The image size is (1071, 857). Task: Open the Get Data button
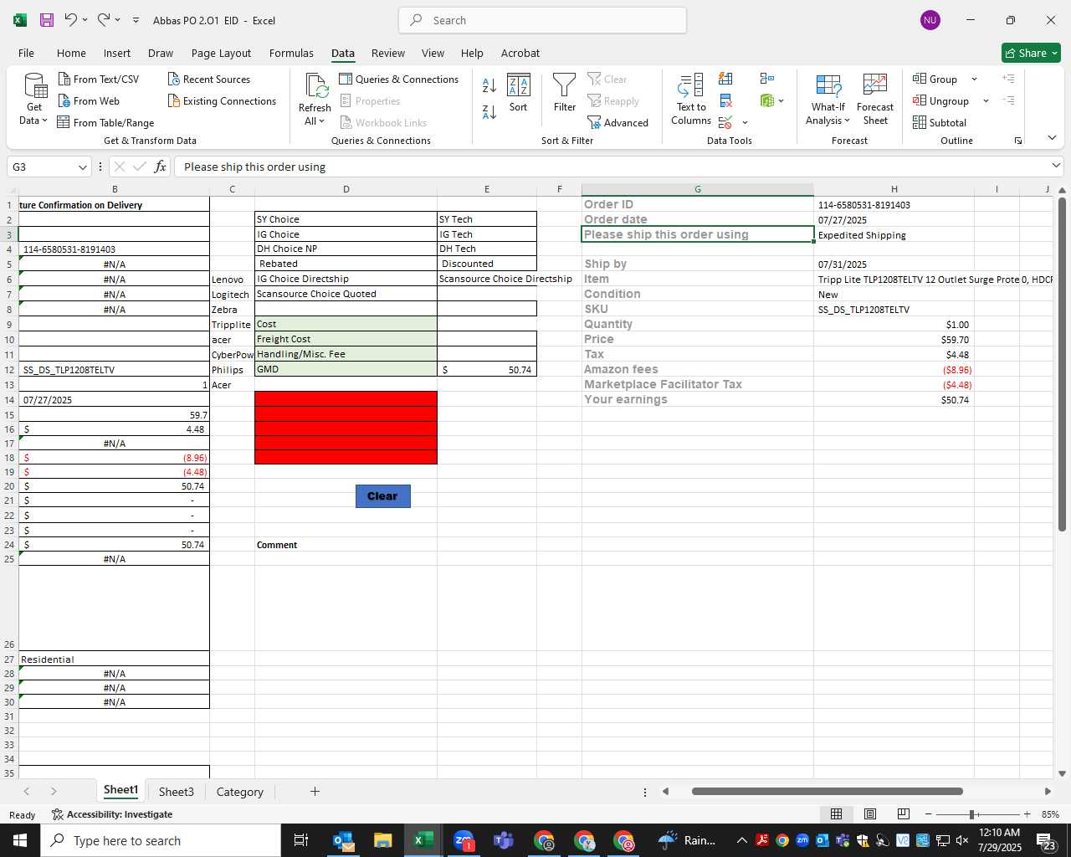(34, 100)
